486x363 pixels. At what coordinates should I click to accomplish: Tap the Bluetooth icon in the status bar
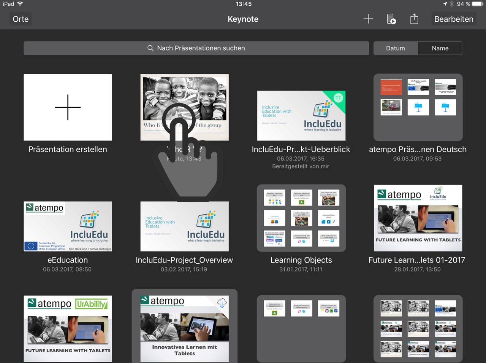pyautogui.click(x=451, y=4)
